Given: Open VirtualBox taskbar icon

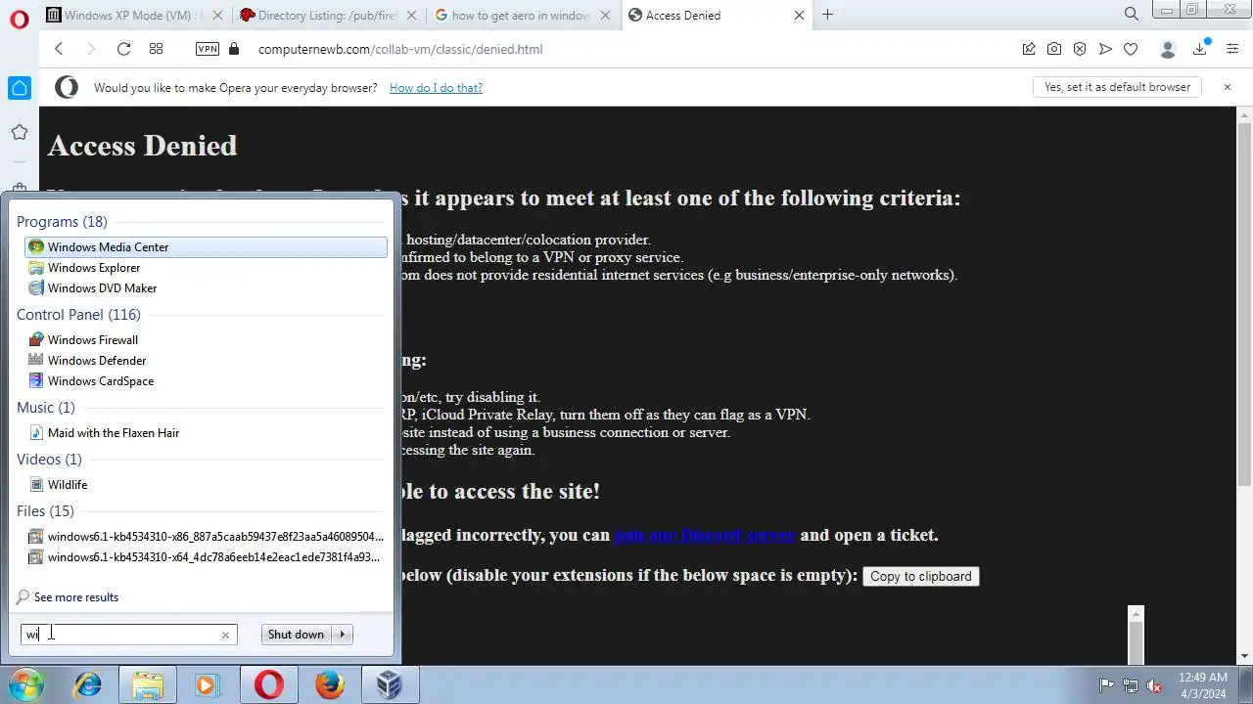Looking at the screenshot, I should 390,685.
